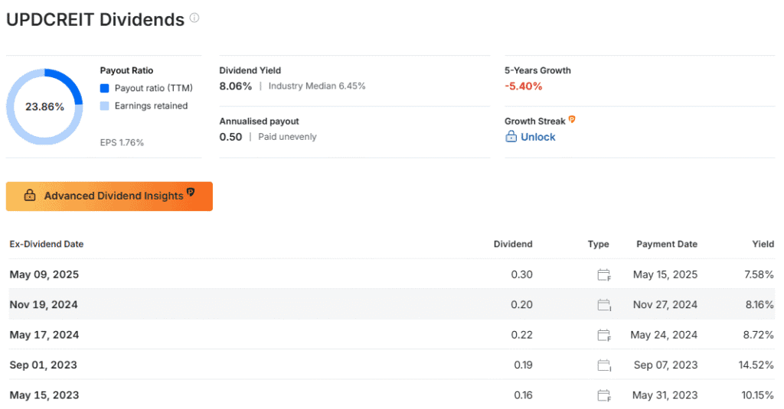784x409 pixels.
Task: Click the Paid unevenly note
Action: (x=288, y=137)
